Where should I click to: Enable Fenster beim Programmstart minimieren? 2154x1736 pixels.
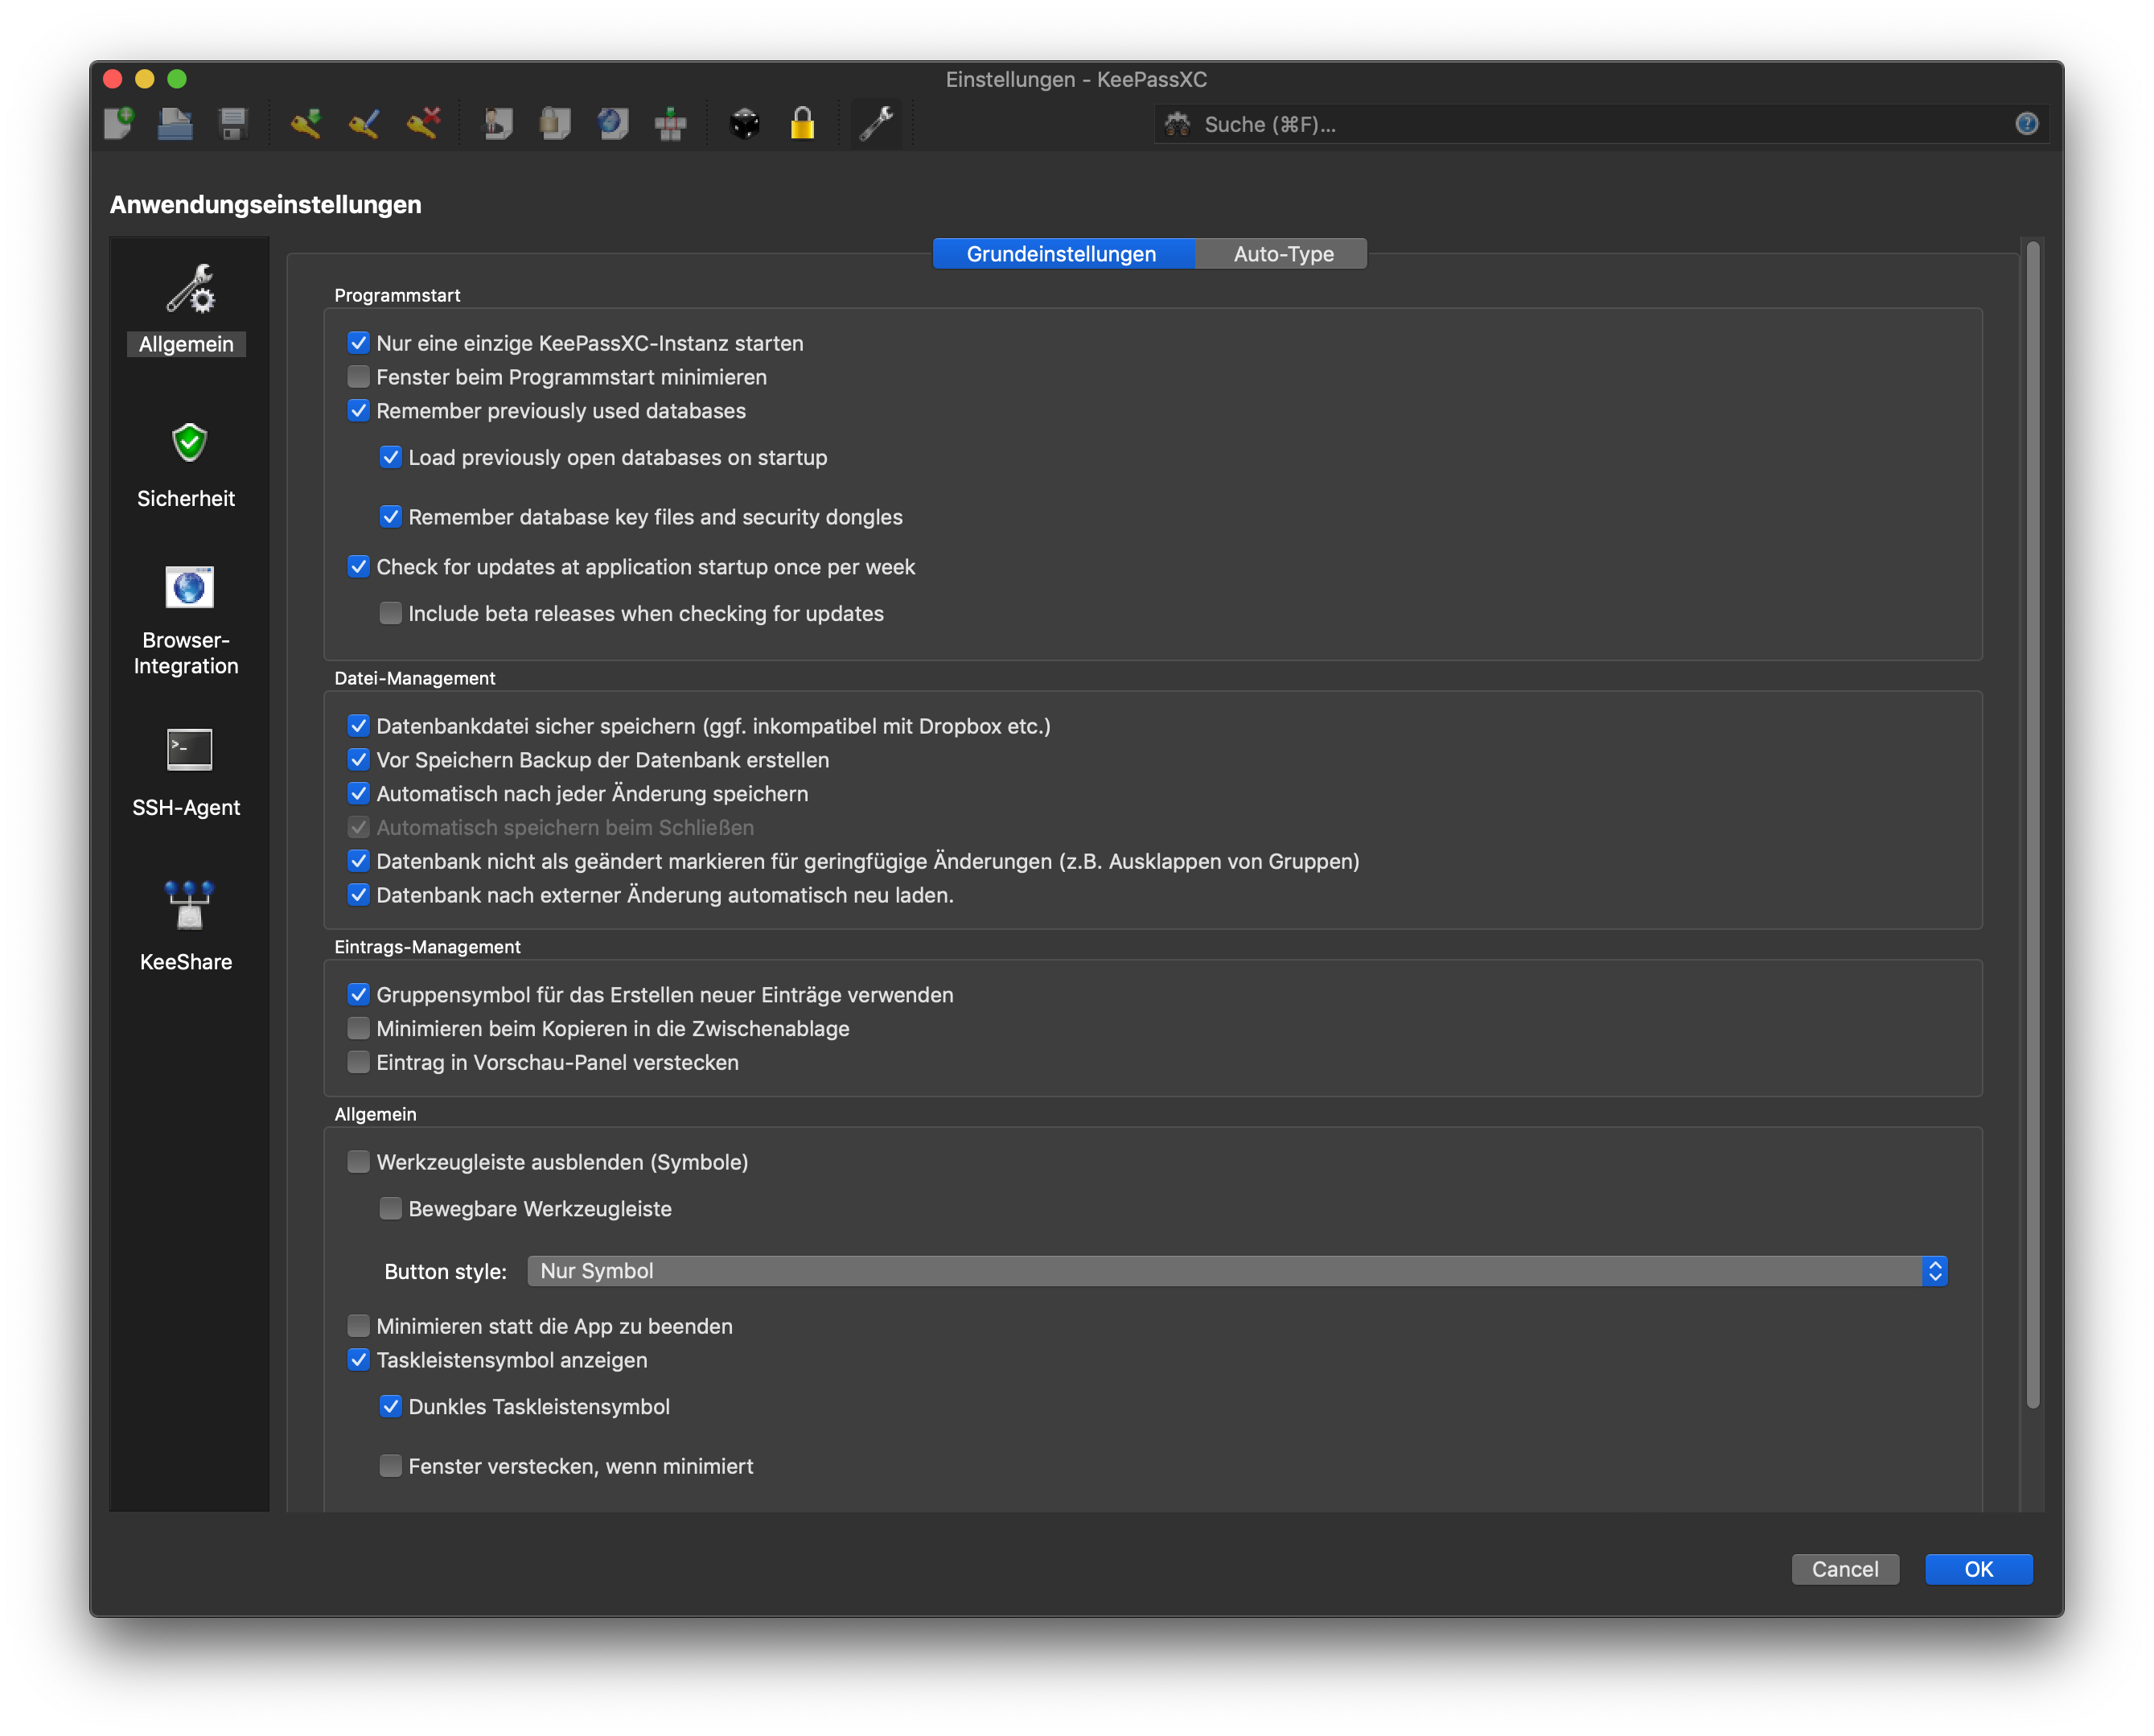tap(358, 377)
